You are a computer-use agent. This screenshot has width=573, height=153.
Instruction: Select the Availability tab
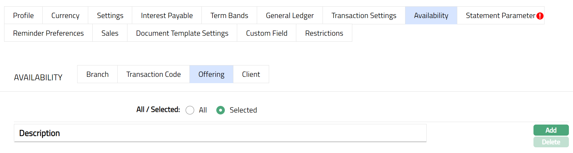coord(431,15)
